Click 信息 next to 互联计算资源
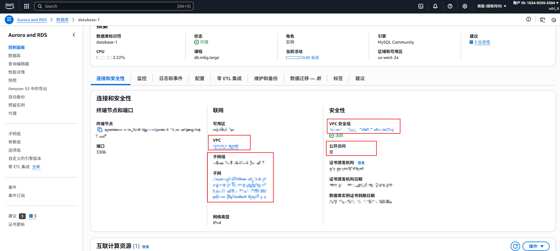 146,247
